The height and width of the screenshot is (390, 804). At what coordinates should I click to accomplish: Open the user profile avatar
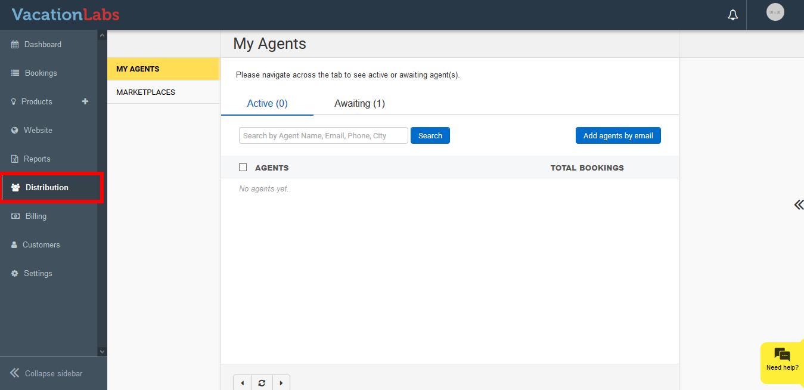pos(775,13)
